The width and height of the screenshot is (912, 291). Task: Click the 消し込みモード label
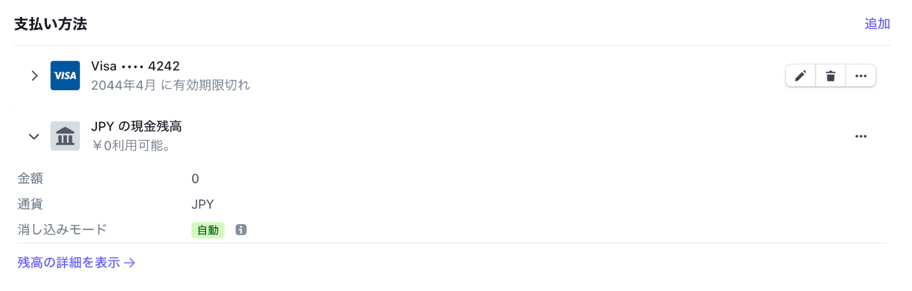[62, 229]
